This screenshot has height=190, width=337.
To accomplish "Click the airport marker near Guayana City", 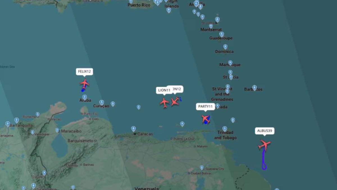I will coord(202,167).
